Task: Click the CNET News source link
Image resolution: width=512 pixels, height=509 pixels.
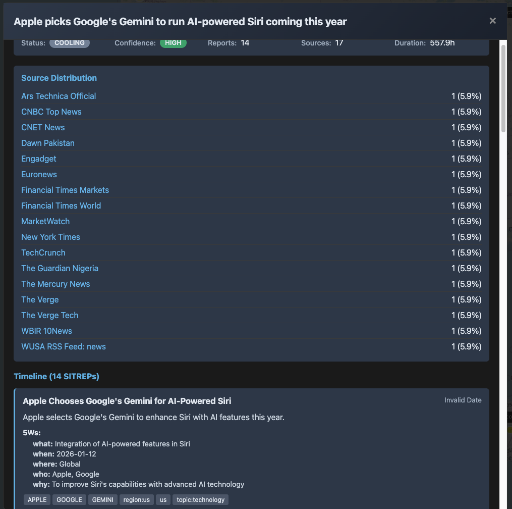Action: 43,127
